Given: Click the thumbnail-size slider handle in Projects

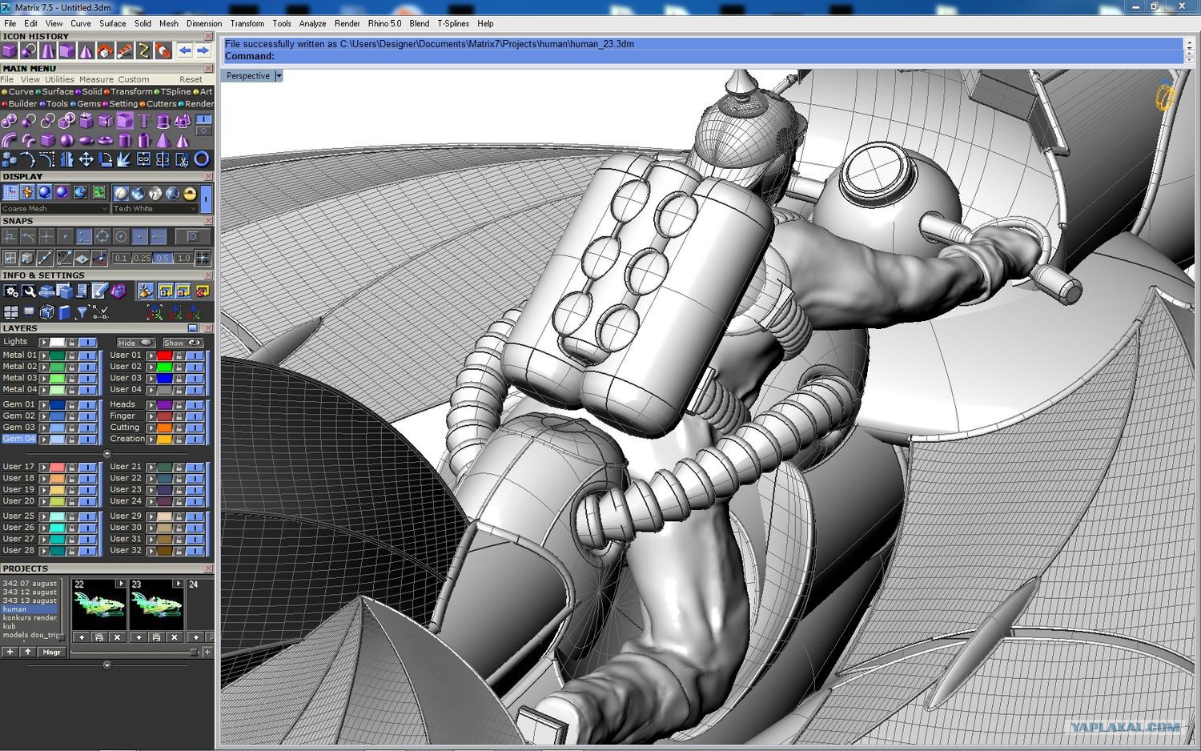Looking at the screenshot, I should 193,653.
